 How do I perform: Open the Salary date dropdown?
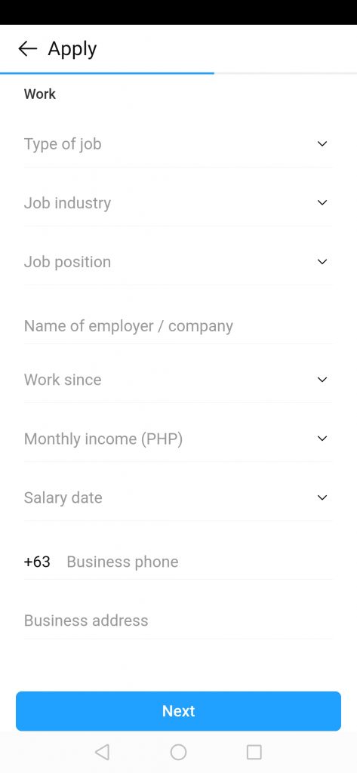click(178, 497)
